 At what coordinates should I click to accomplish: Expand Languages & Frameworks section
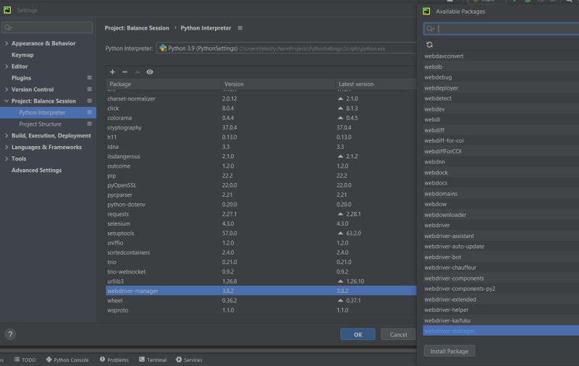coord(7,147)
